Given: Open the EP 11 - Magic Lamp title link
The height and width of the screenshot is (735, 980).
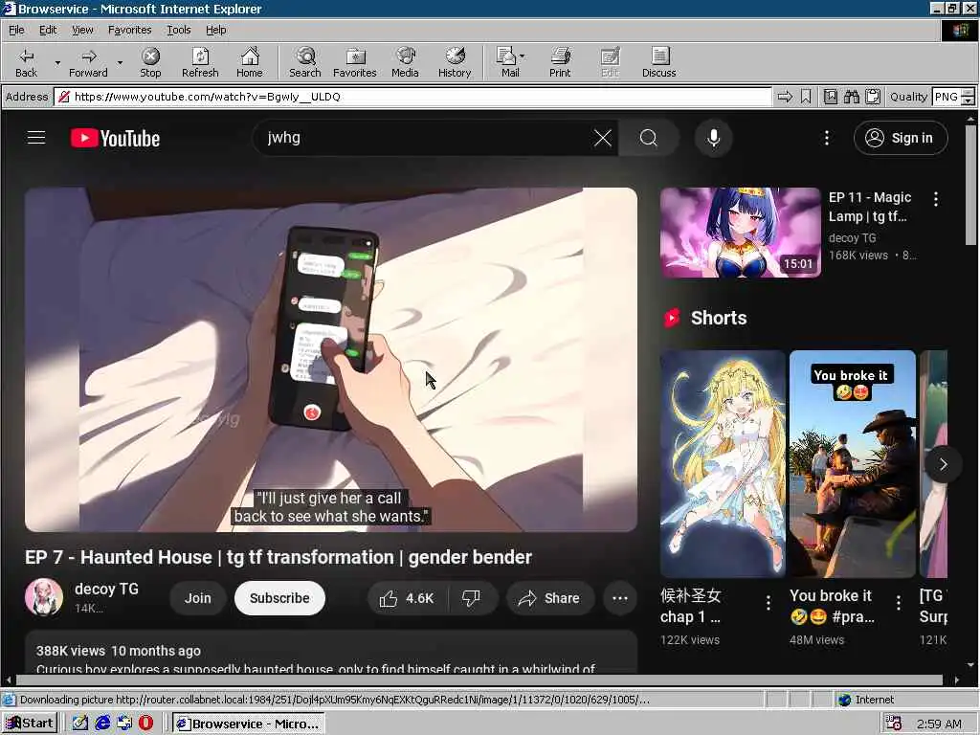Looking at the screenshot, I should pos(869,207).
